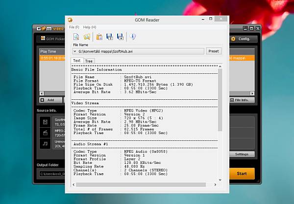294x204 pixels.
Task: Click 'MPEG Video (MPG2)' codec value
Action: click(144, 111)
